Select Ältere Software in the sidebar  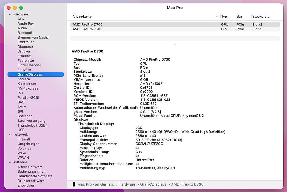[30, 167]
